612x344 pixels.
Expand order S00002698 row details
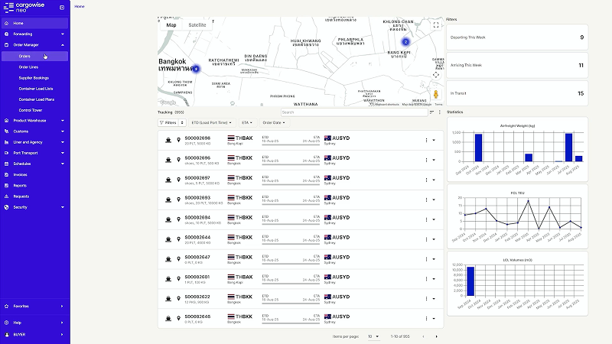point(434,140)
